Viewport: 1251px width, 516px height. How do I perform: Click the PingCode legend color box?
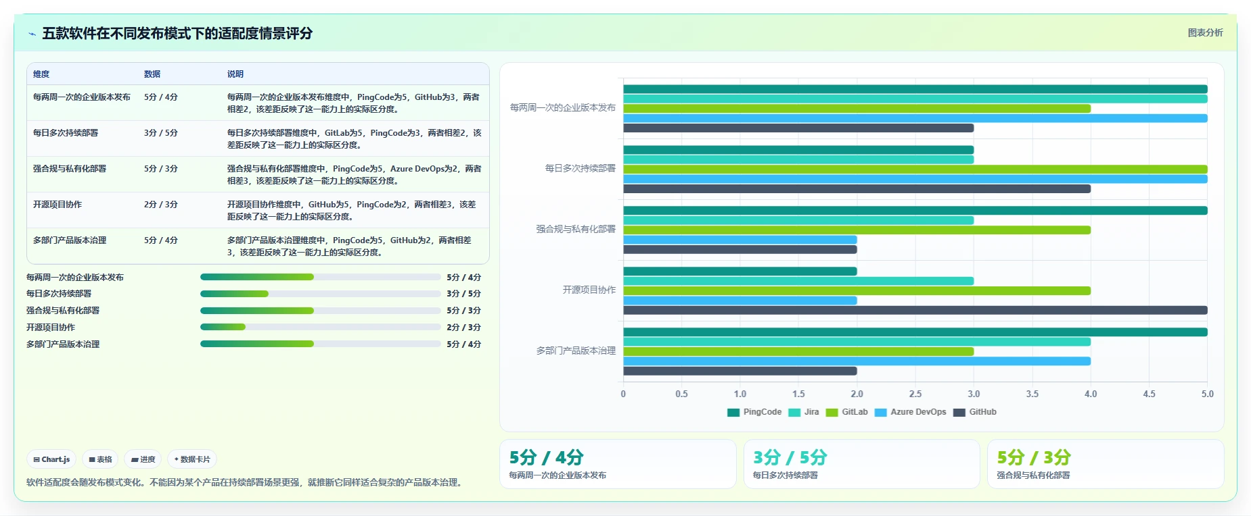733,413
